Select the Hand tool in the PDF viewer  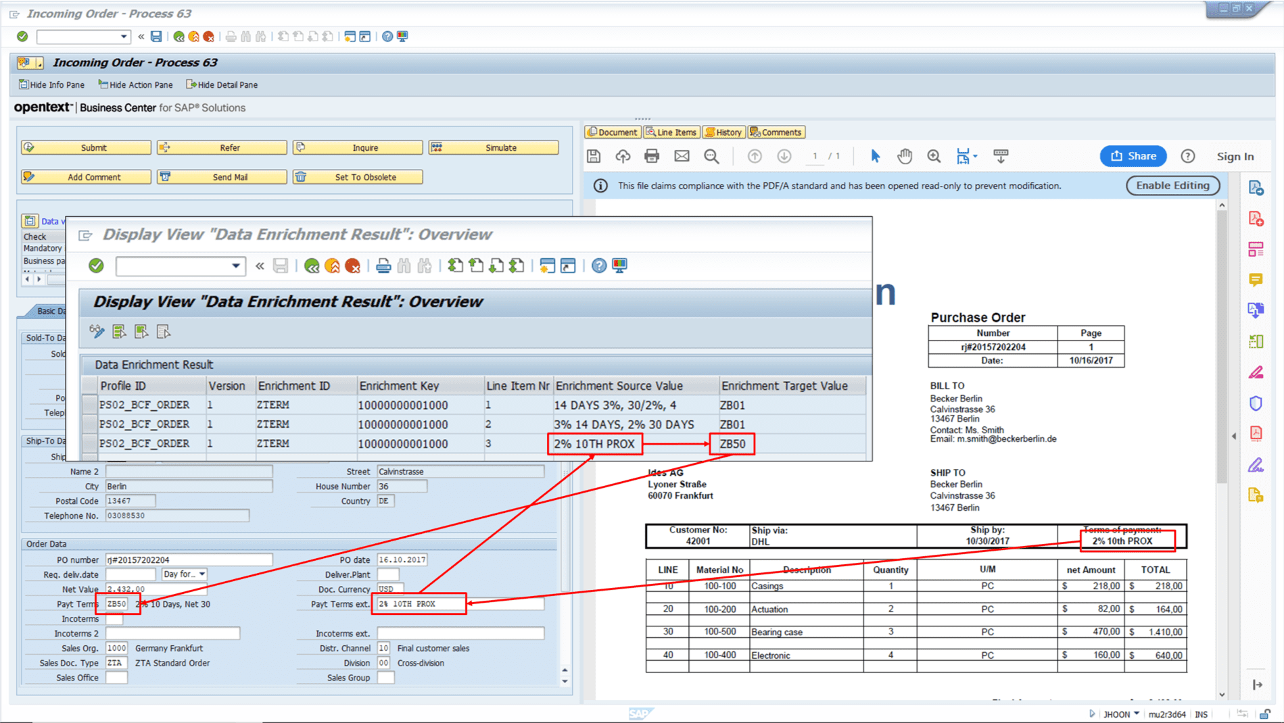click(x=905, y=155)
